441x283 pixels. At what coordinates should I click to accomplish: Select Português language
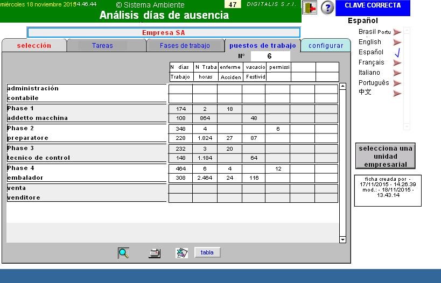(x=374, y=83)
